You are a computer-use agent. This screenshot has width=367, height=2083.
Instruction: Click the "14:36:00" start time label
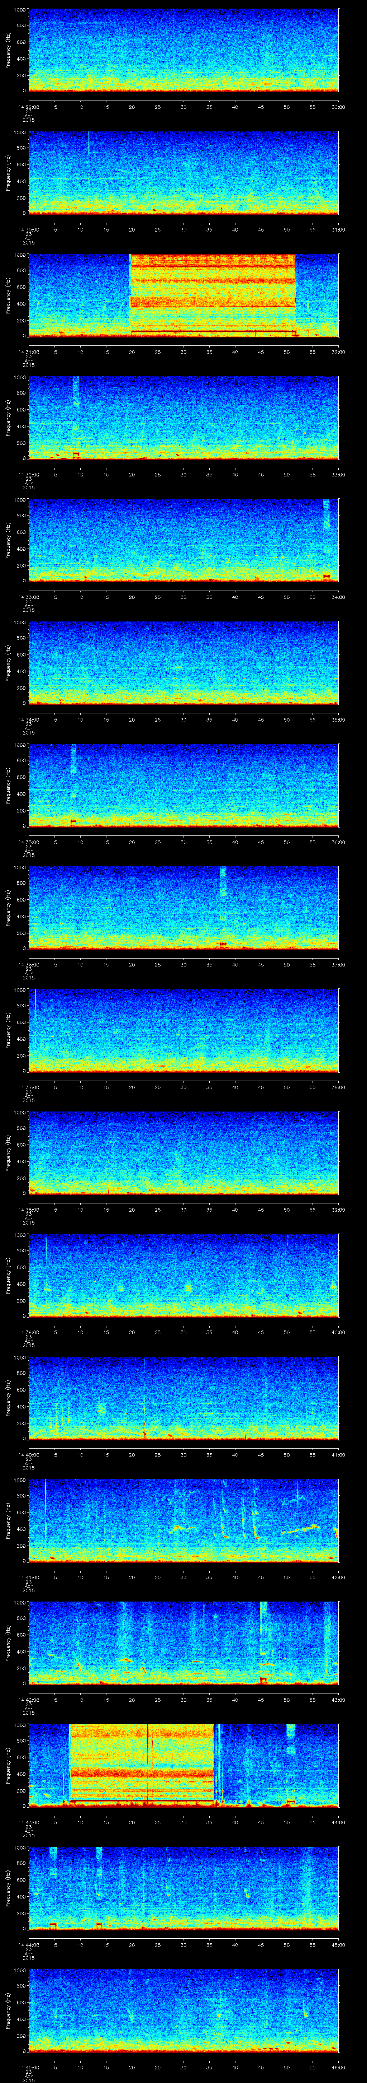point(28,965)
